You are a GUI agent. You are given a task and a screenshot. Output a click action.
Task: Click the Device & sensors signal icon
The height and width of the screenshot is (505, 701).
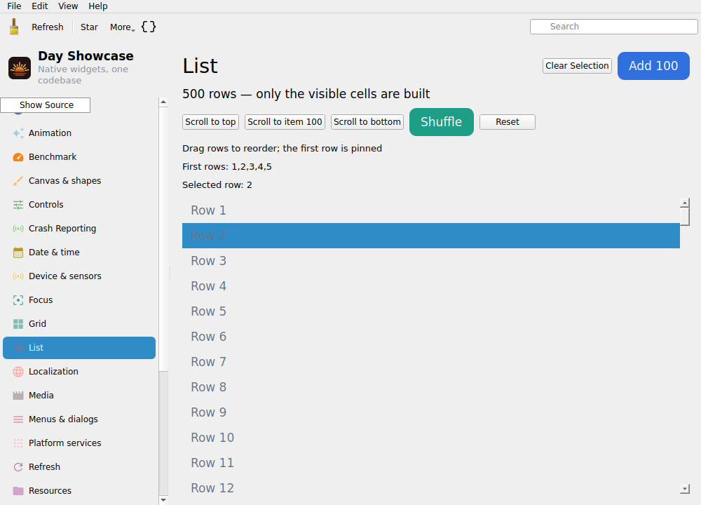18,276
